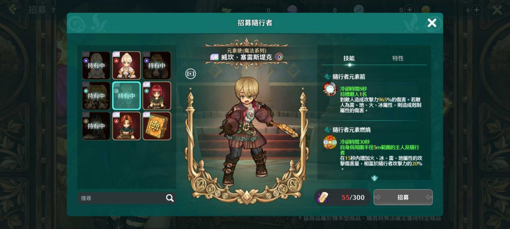The height and width of the screenshot is (229, 510).
Task: Click the 隨行者元素箭 skill icon
Action: pyautogui.click(x=330, y=89)
